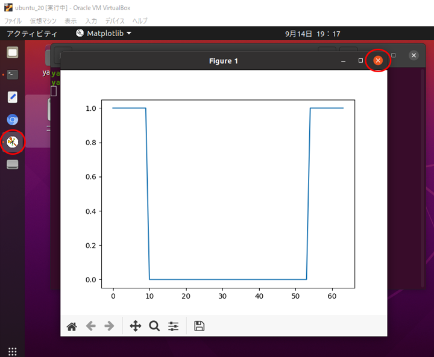Go back to the previous plot view

(x=91, y=326)
